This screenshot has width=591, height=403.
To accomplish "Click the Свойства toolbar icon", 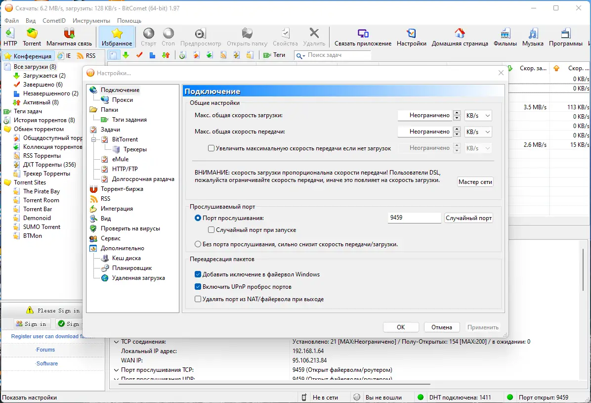I will [x=285, y=37].
